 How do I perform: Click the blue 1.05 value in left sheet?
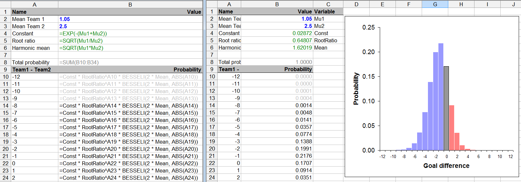pyautogui.click(x=130, y=19)
